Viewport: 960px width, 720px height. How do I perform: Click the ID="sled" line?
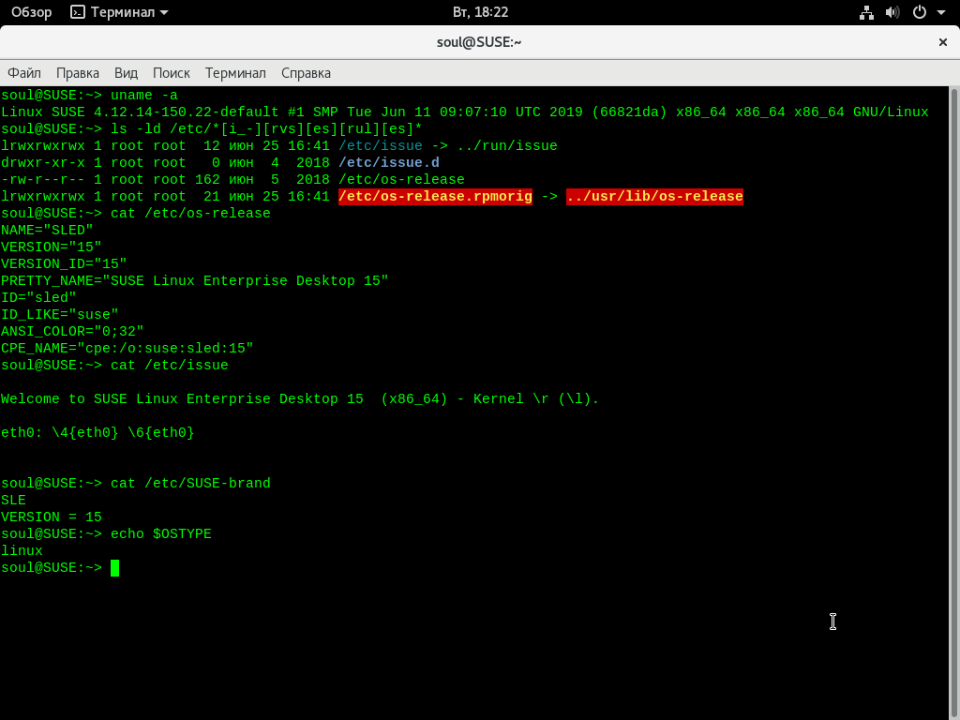[38, 297]
